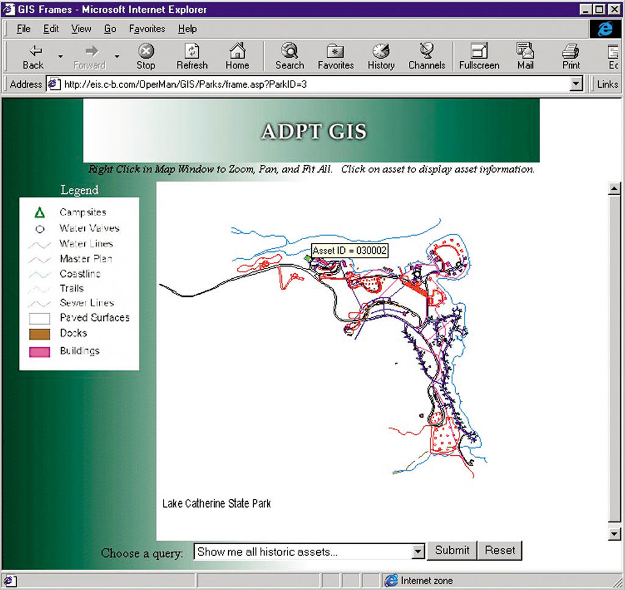Viewport: 625px width, 590px height.
Task: Click the Internet Explorer logo throbber
Action: coord(605,29)
